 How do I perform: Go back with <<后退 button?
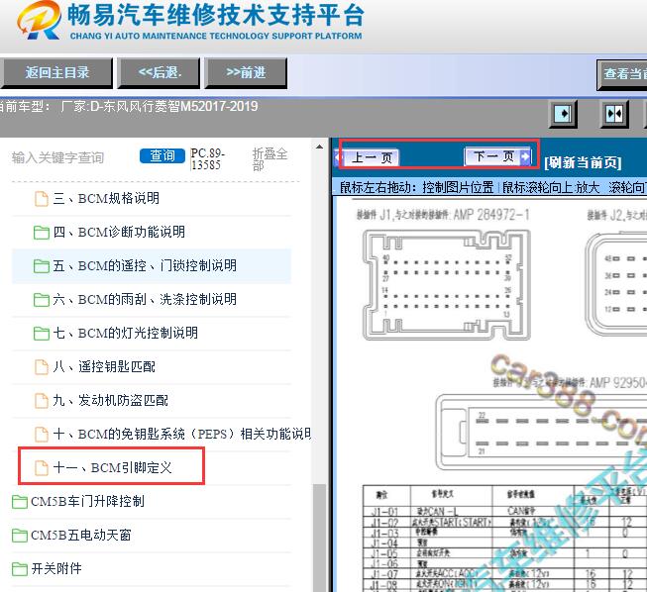(159, 73)
